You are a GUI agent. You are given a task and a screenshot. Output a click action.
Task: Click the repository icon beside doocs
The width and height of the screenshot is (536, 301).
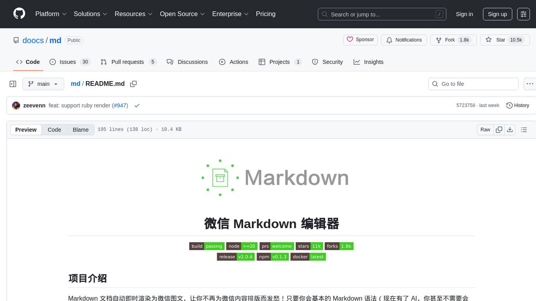point(16,40)
